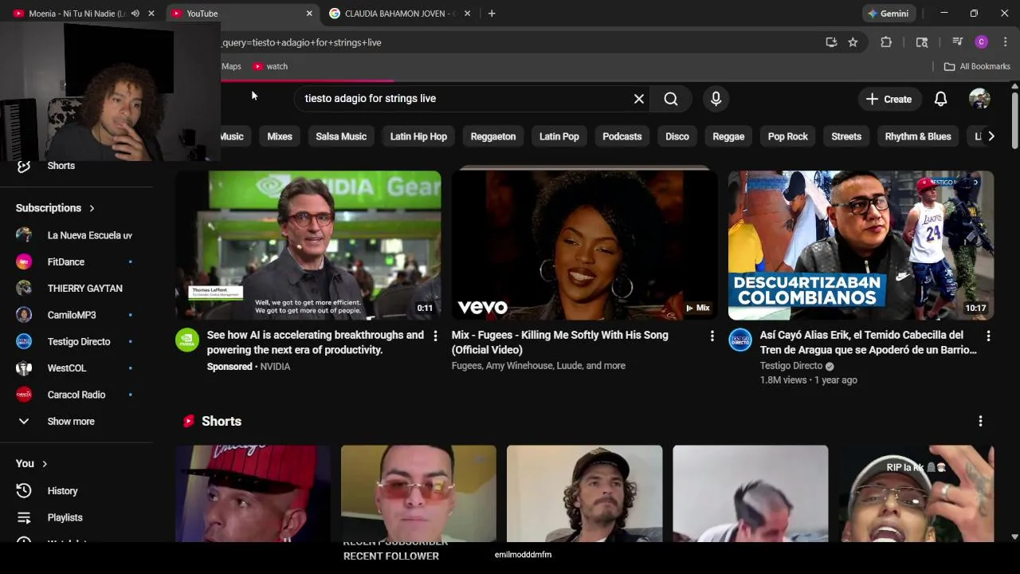This screenshot has height=574, width=1020.
Task: Open options for the NVIDIA ad
Action: click(435, 336)
